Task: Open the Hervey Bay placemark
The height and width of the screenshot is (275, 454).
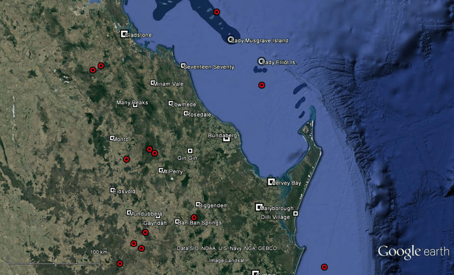Action: [271, 181]
